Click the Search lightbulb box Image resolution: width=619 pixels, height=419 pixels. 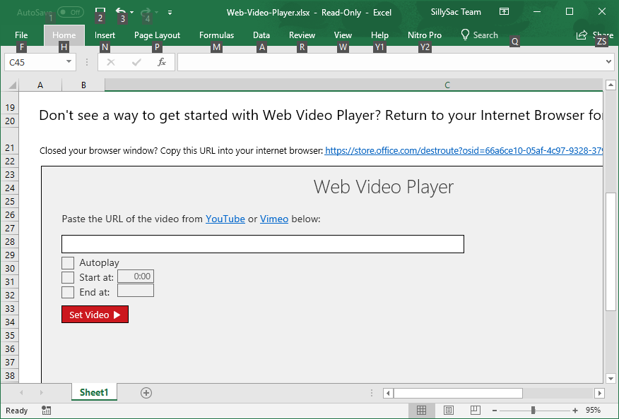(480, 35)
